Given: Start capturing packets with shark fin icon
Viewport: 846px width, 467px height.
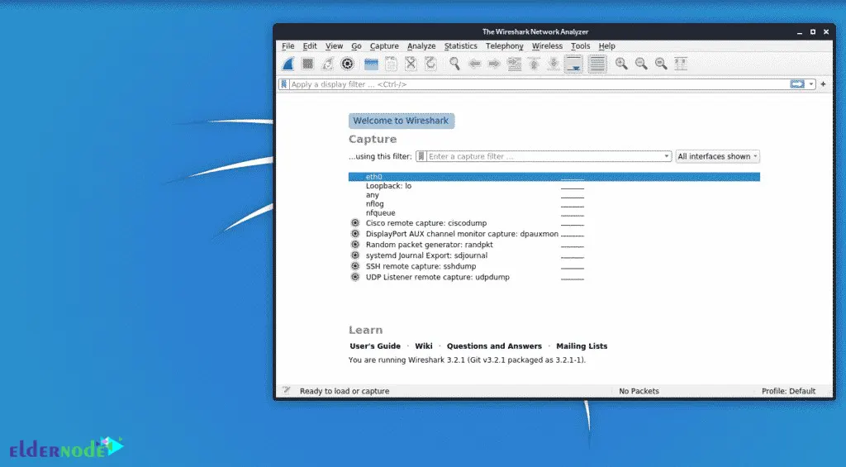Looking at the screenshot, I should tap(288, 64).
